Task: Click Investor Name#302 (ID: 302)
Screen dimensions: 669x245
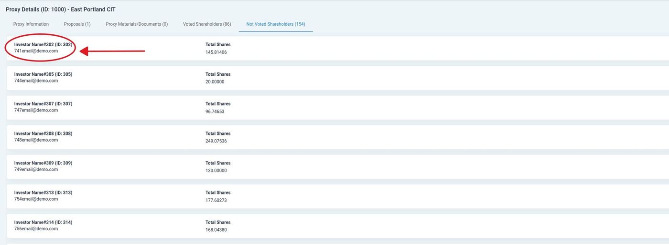Action: pos(43,44)
